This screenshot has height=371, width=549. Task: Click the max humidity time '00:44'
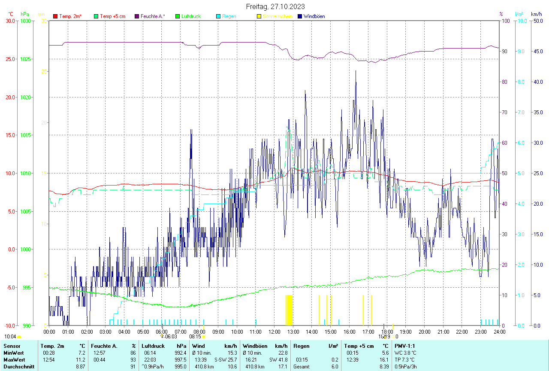(x=99, y=359)
